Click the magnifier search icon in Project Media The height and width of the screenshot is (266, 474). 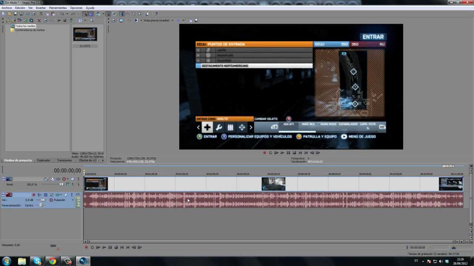[x=92, y=20]
